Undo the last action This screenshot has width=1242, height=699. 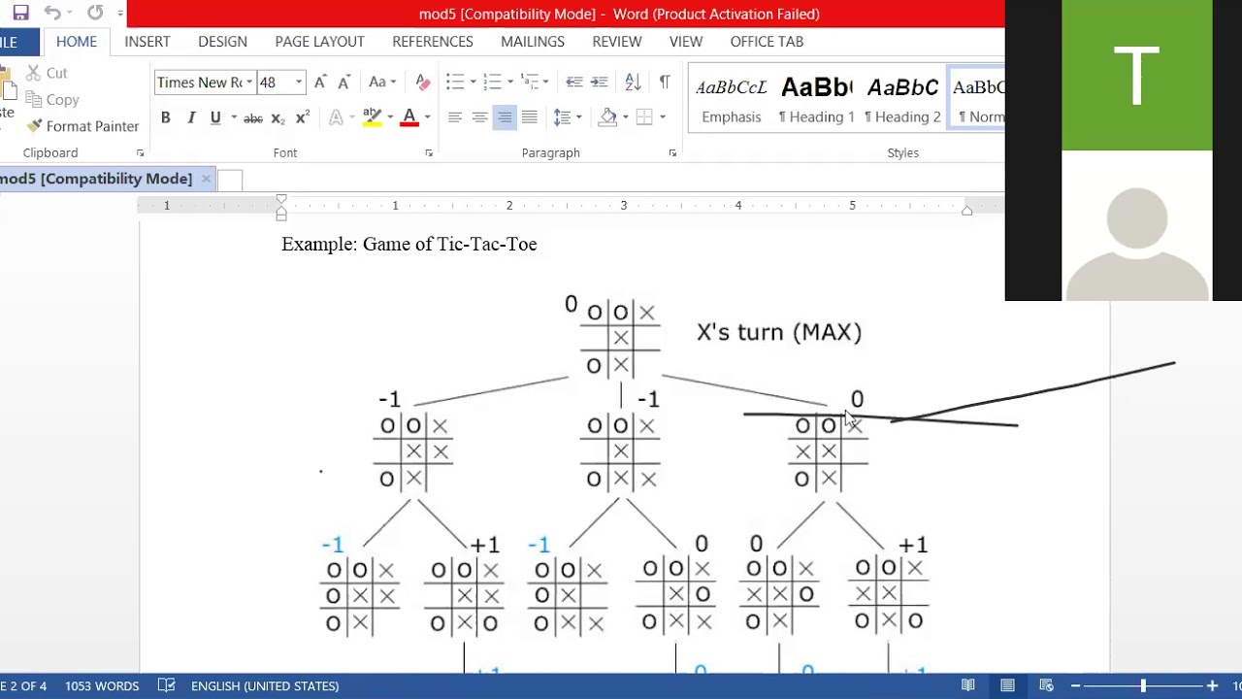[54, 14]
